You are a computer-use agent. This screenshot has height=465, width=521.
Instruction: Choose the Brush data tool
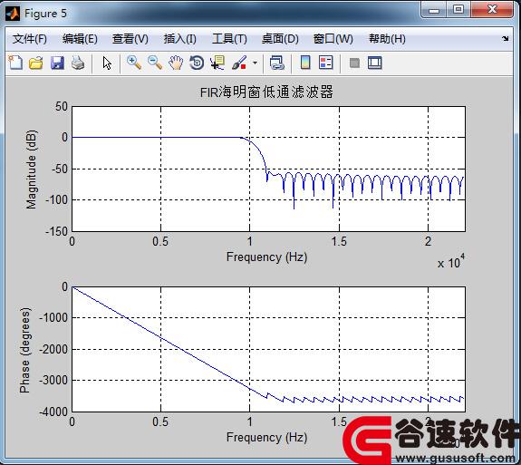[x=239, y=63]
